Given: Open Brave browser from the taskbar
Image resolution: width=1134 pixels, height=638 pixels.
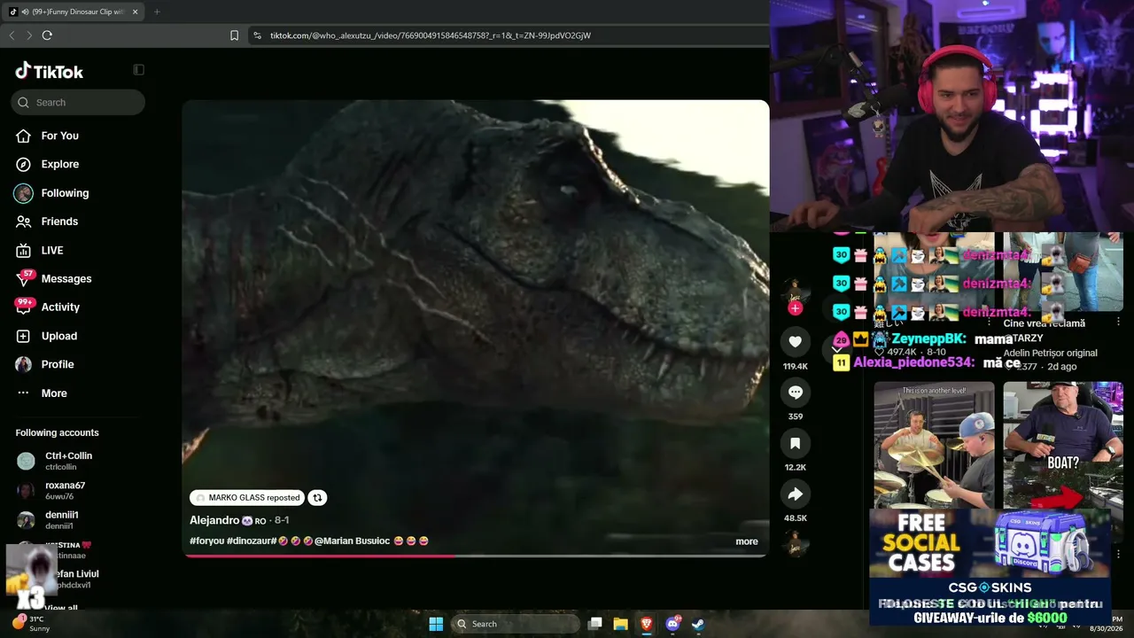Looking at the screenshot, I should tap(647, 624).
